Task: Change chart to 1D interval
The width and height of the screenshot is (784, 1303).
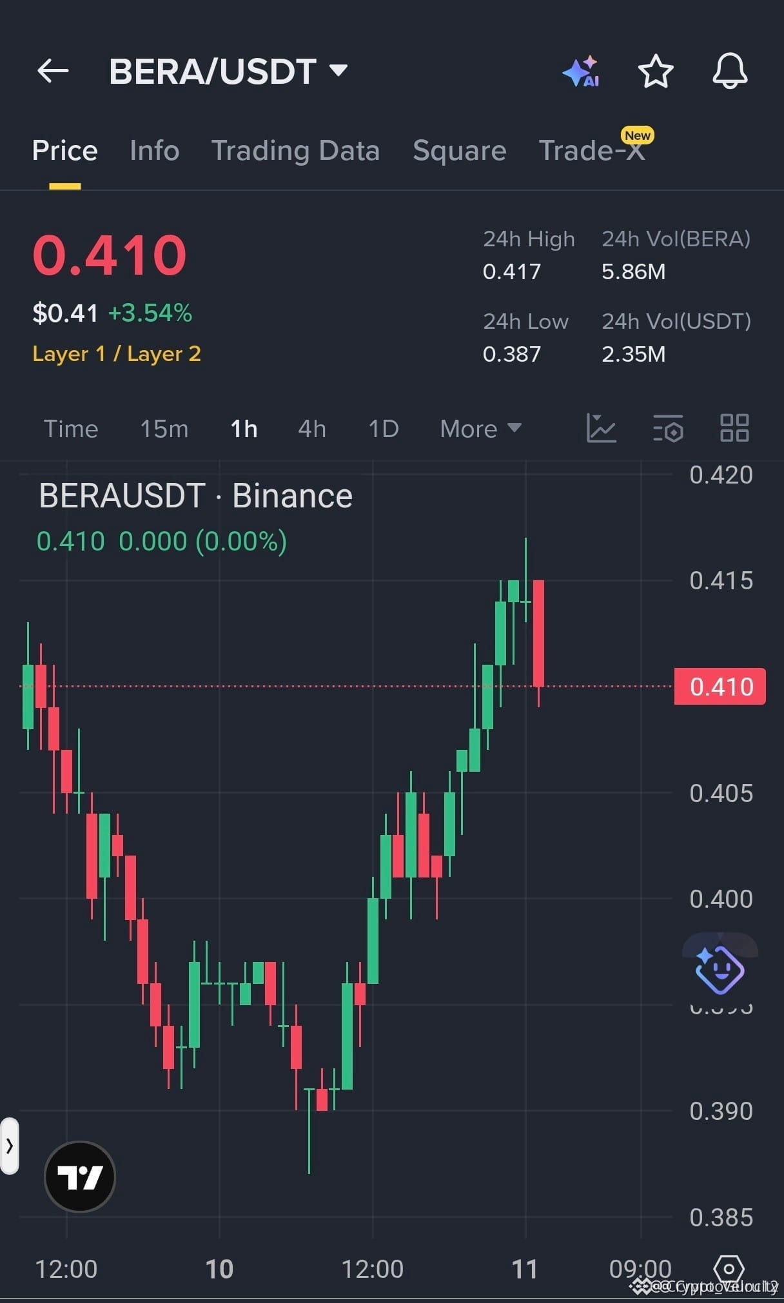Action: coord(384,429)
